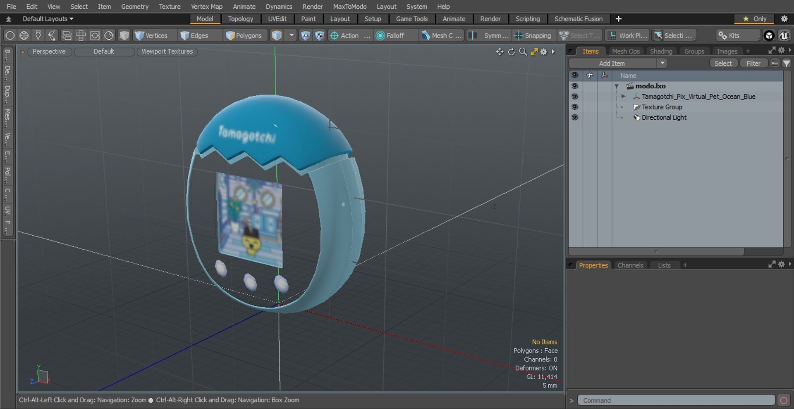Click the Command input field

point(676,400)
